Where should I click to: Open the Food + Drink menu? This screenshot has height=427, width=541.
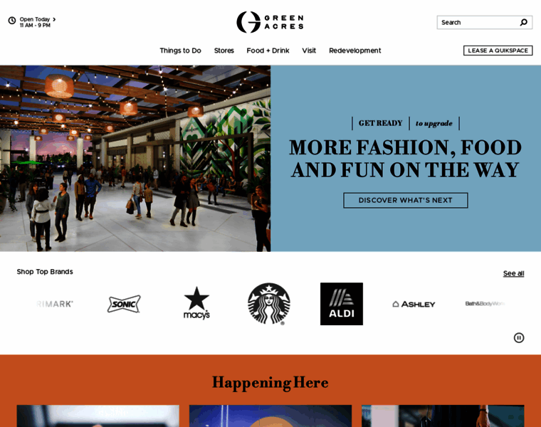268,51
